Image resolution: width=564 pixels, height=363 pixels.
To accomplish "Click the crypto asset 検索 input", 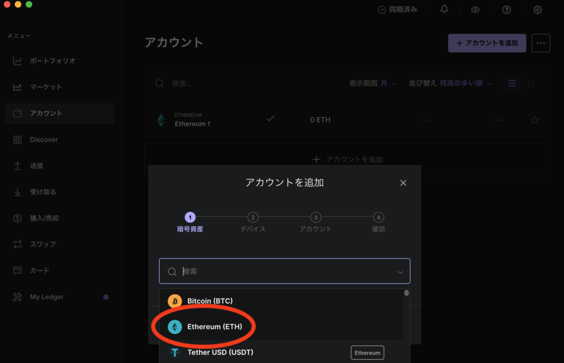I will pyautogui.click(x=285, y=271).
